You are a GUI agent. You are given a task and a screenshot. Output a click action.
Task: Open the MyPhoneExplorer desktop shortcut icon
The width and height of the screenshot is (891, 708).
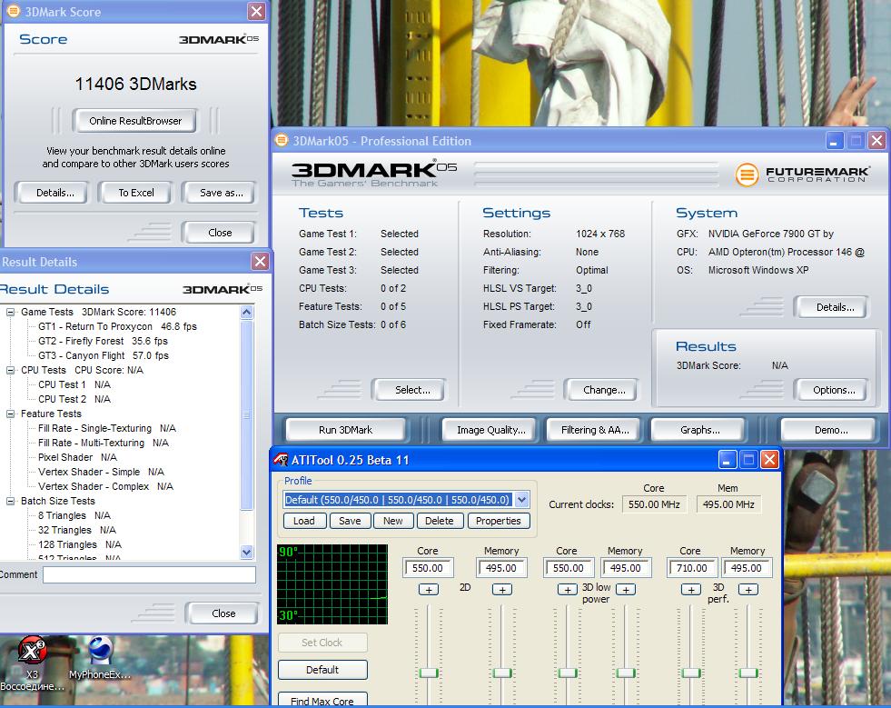tap(100, 651)
